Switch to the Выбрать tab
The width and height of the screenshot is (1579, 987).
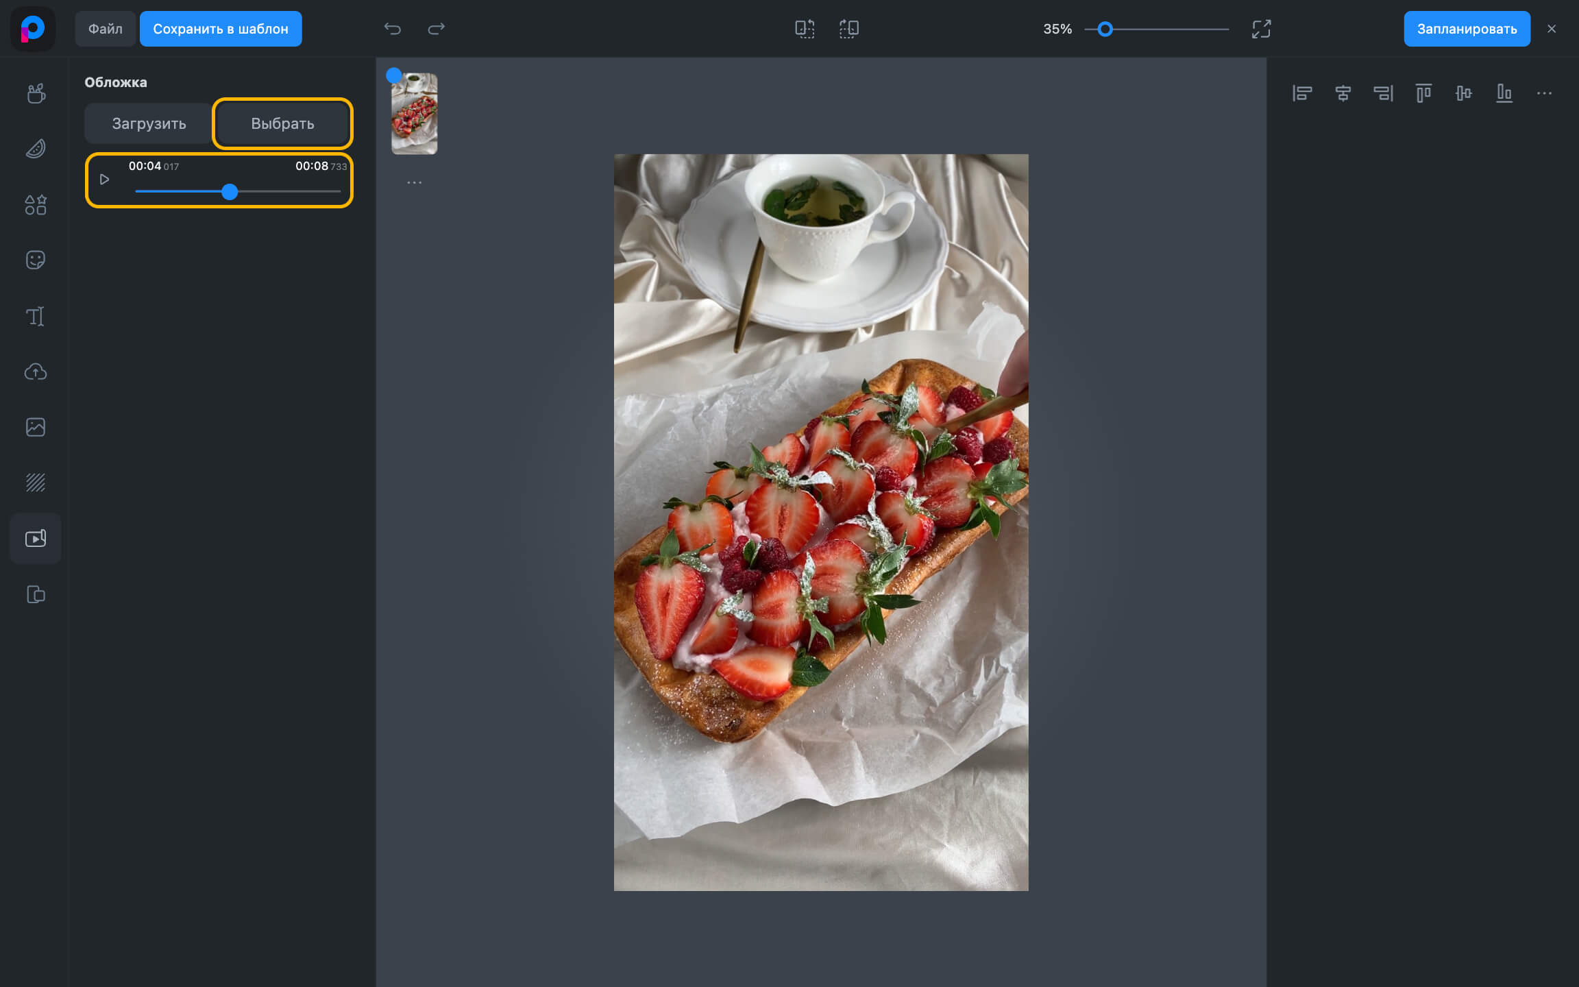(x=282, y=123)
